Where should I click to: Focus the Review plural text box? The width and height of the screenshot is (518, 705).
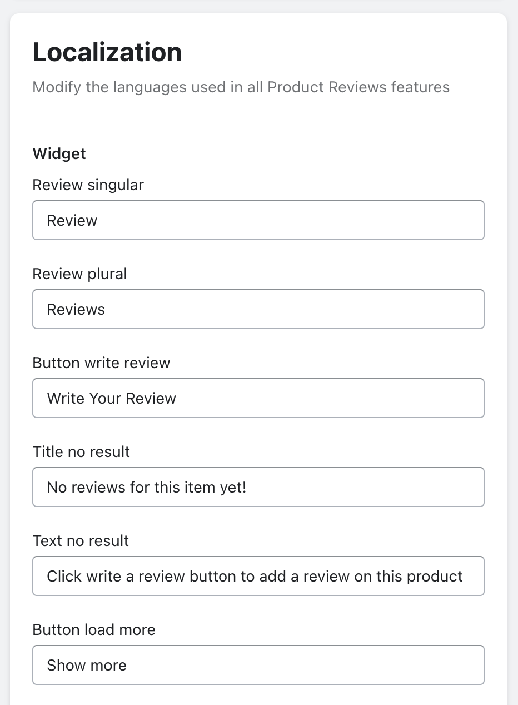(258, 309)
